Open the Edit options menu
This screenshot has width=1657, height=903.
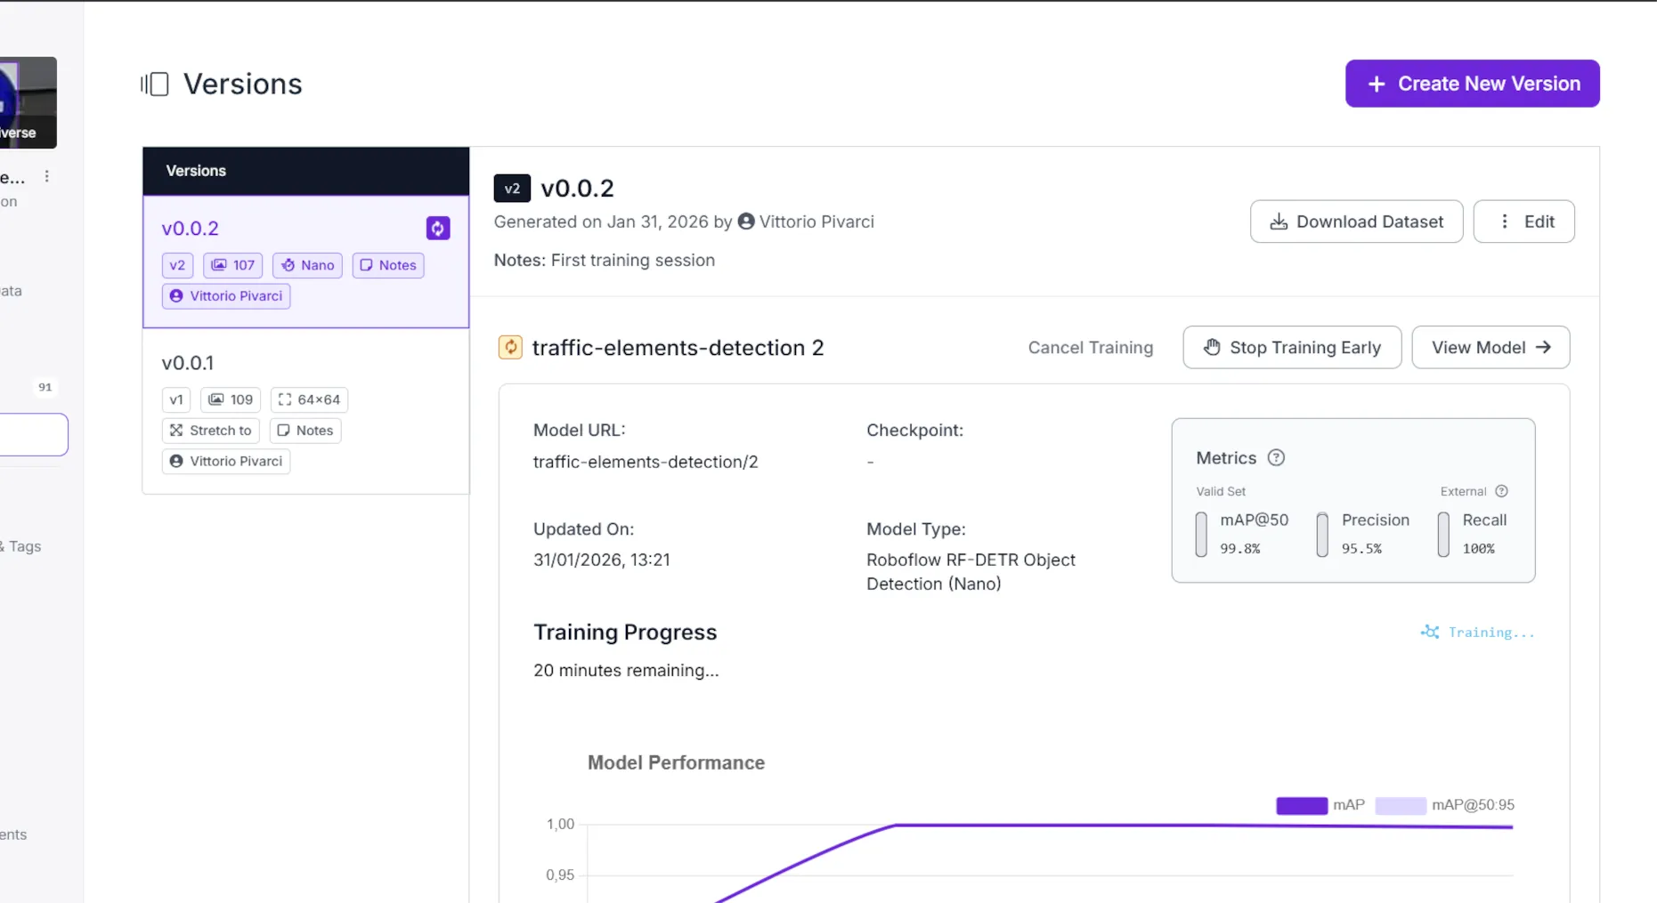(x=1523, y=222)
